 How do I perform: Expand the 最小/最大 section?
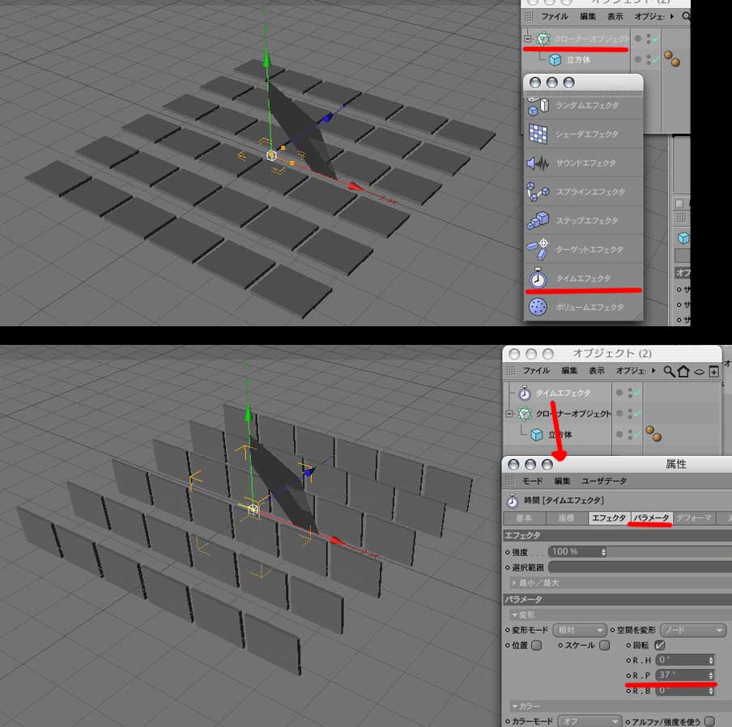tap(514, 583)
